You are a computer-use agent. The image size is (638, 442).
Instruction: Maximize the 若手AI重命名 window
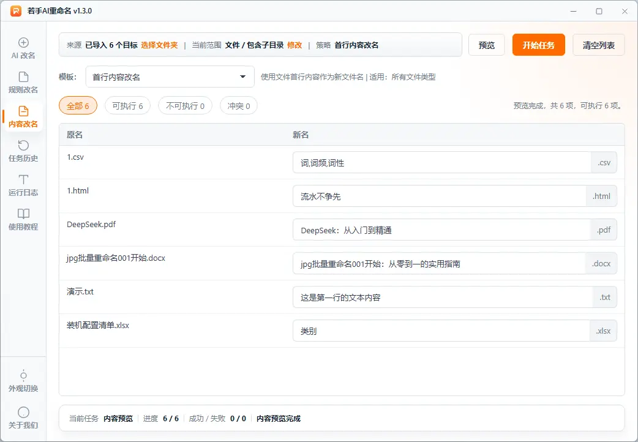point(599,11)
